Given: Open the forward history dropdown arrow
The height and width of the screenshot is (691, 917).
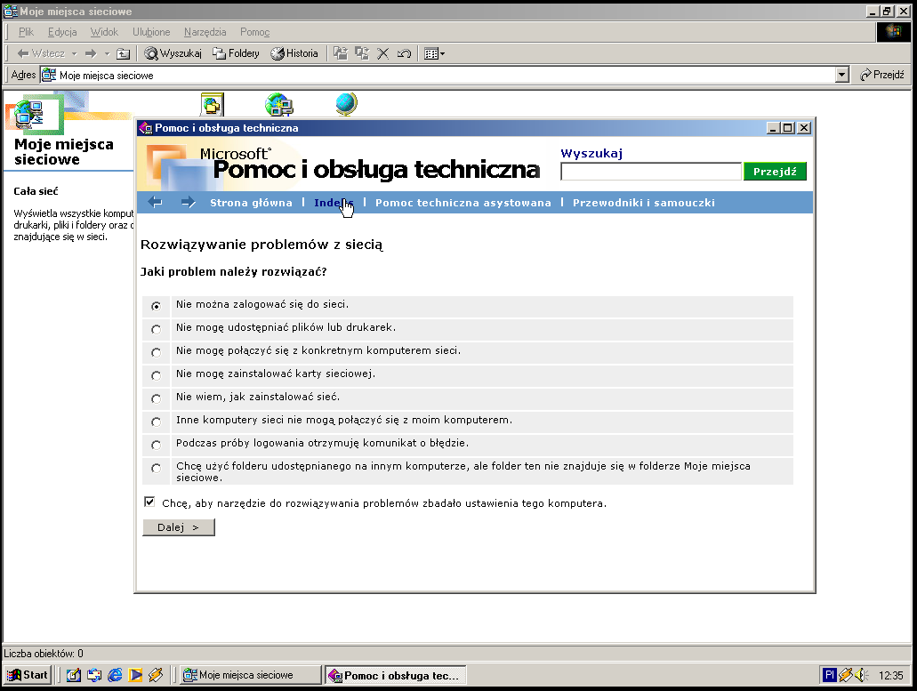Looking at the screenshot, I should pos(107,53).
